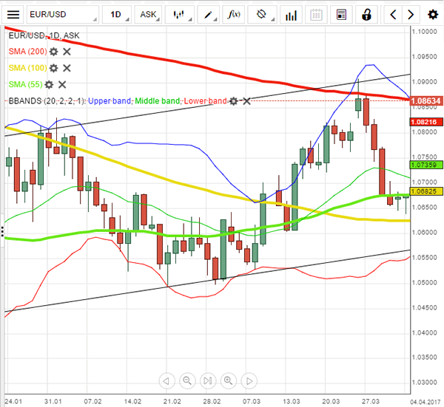This screenshot has height=407, width=444.
Task: Remove the BBANDS indicator
Action: coord(247,101)
